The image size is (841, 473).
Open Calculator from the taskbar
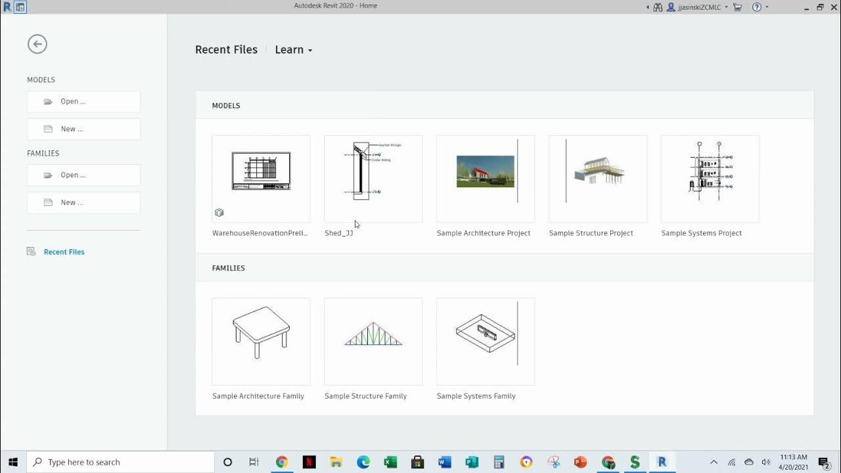(x=499, y=462)
